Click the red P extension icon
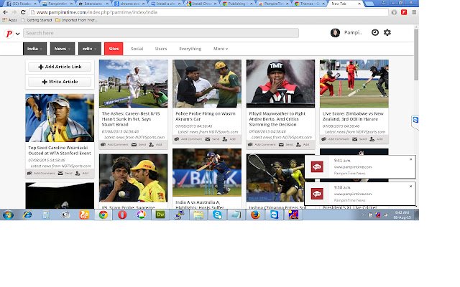Viewport: 460px width, 287px height. pyautogui.click(x=404, y=12)
